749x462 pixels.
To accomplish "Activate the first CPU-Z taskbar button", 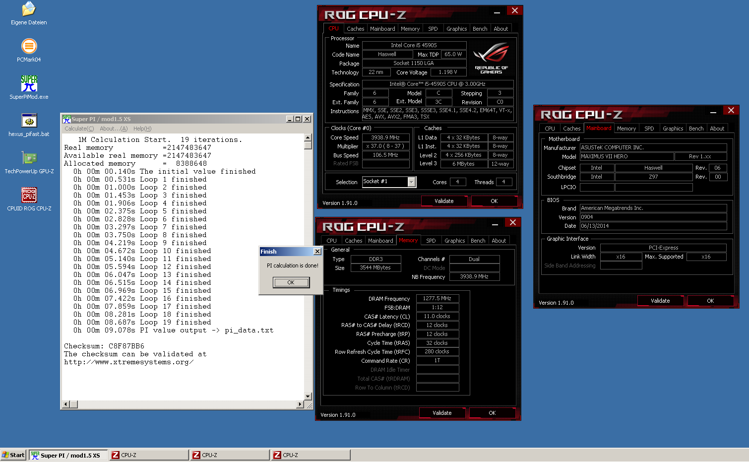I will tap(149, 455).
